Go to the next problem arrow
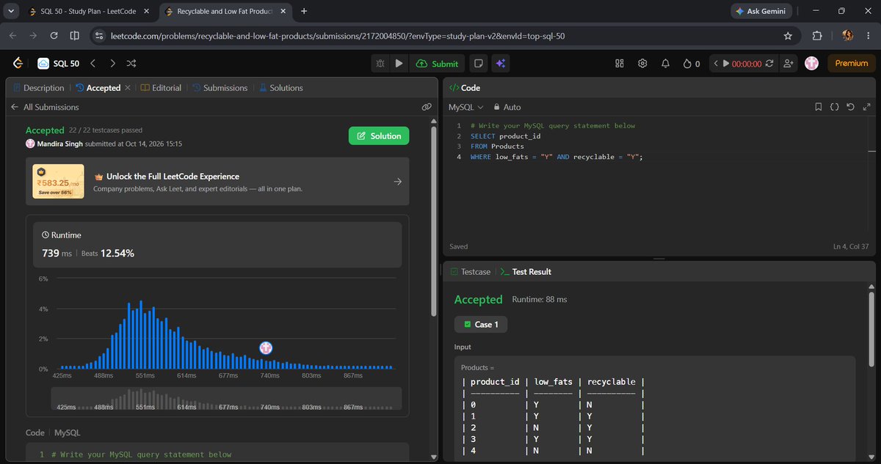The width and height of the screenshot is (881, 464). (112, 64)
